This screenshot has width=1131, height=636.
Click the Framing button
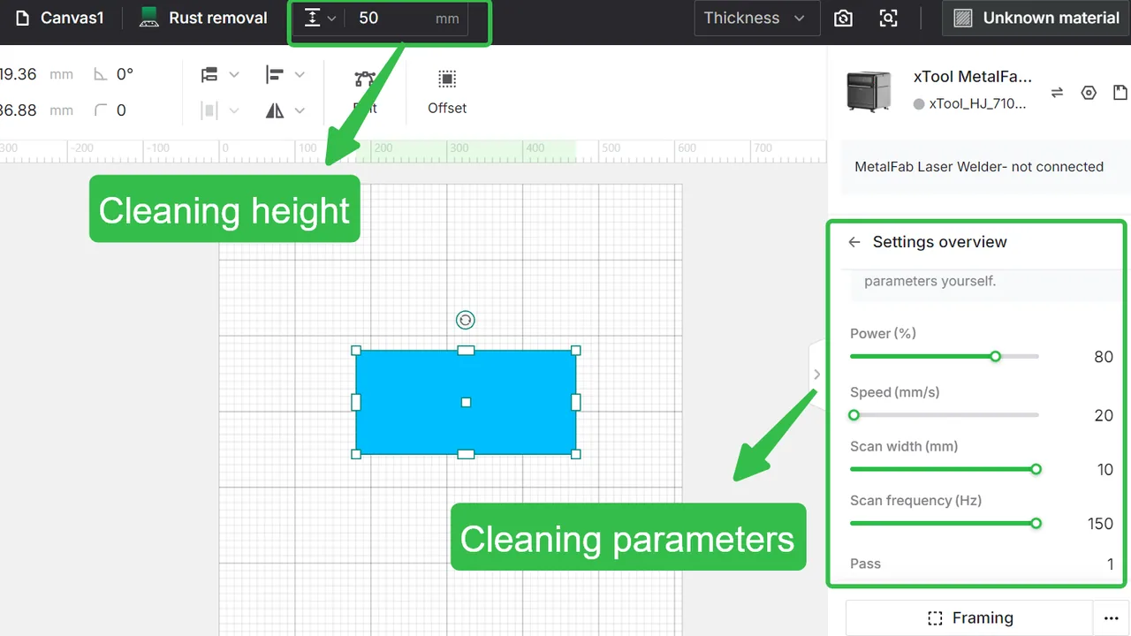[969, 617]
